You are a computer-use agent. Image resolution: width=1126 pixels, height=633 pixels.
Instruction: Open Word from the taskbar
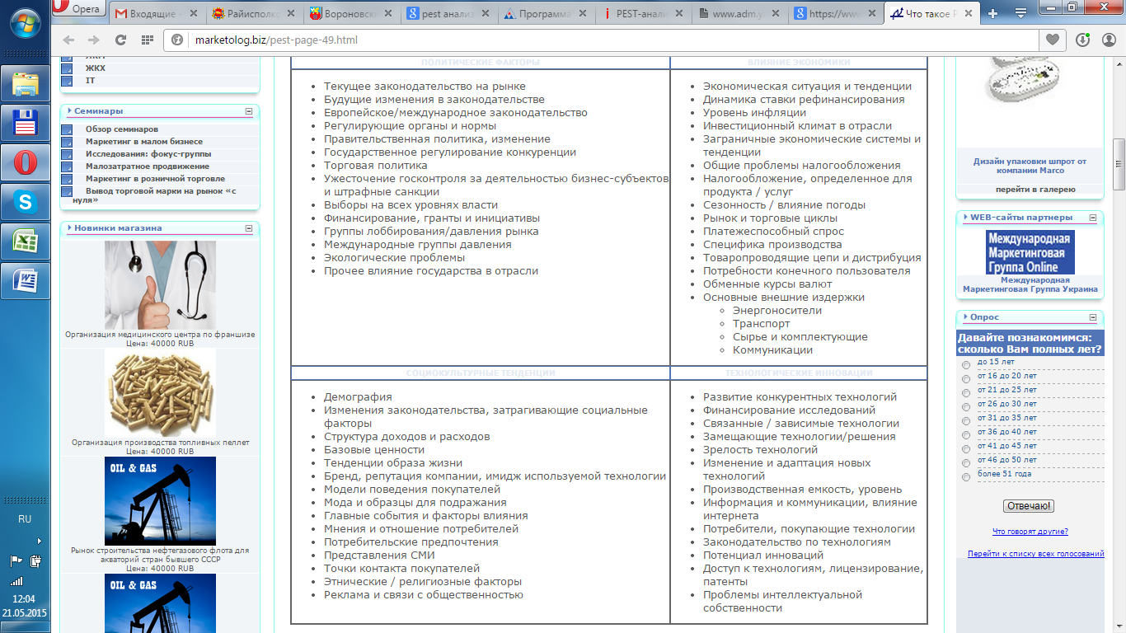[x=26, y=280]
